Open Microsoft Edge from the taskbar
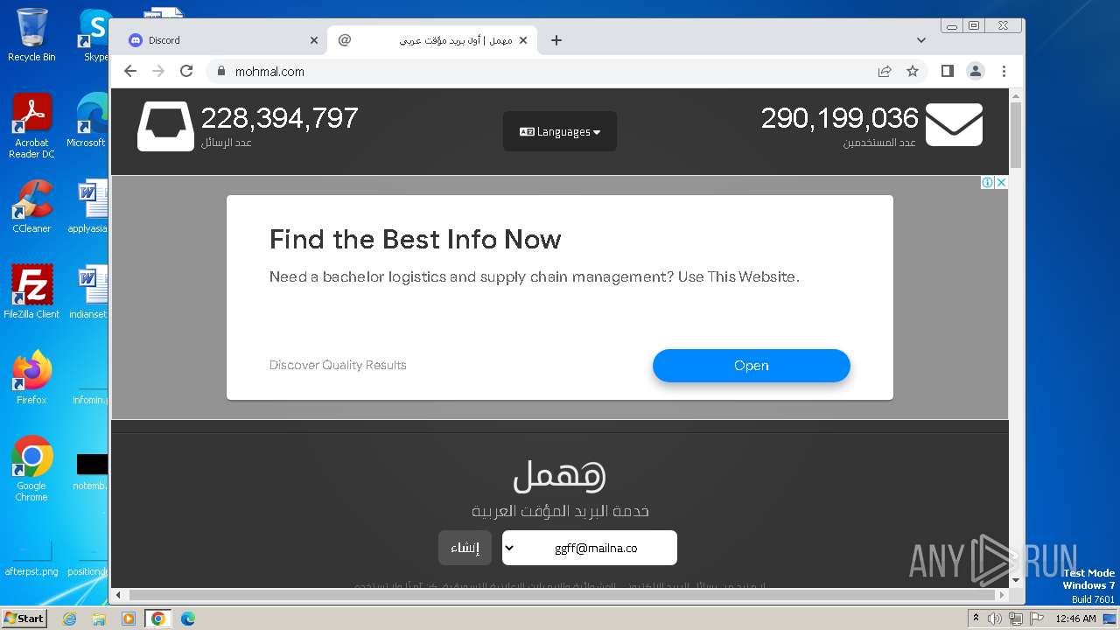Image resolution: width=1120 pixels, height=630 pixels. tap(187, 619)
